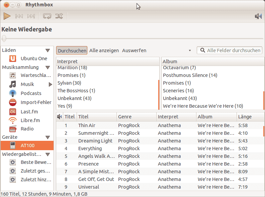
Task: Collapse the Geräte section triangle
Action: (x=48, y=137)
